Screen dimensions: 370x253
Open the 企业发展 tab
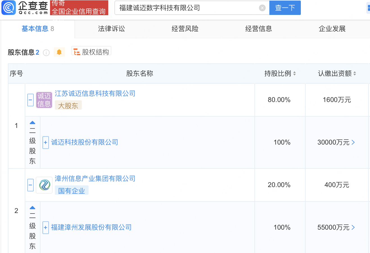tap(332, 29)
